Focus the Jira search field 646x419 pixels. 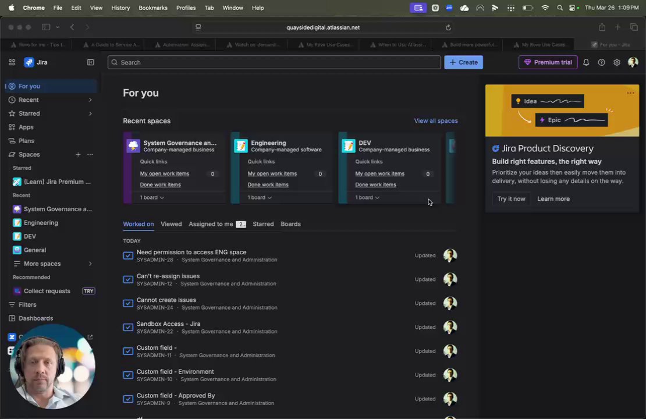coord(274,62)
